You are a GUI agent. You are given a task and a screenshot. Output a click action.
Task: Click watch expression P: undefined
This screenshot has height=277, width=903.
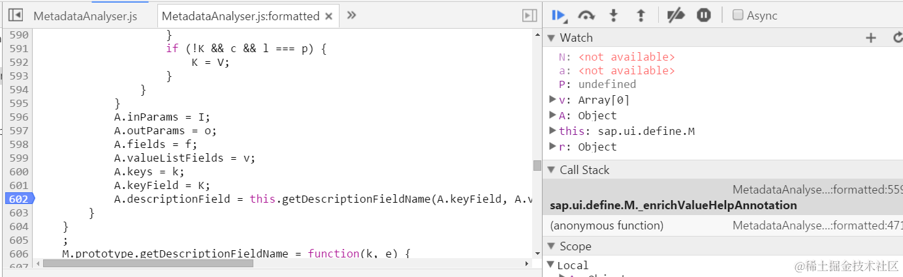[597, 84]
